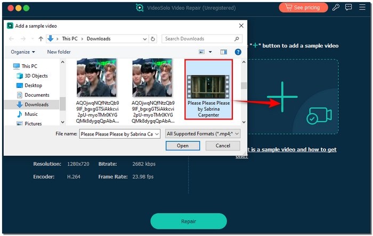The width and height of the screenshot is (373, 236).
Task: Open the hamburger menu icon
Action: coord(362,7)
